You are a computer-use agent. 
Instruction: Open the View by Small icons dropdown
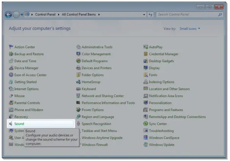click(x=190, y=29)
